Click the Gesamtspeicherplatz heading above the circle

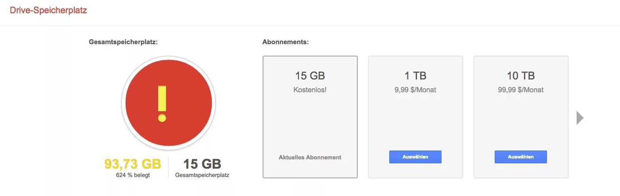[x=123, y=42]
